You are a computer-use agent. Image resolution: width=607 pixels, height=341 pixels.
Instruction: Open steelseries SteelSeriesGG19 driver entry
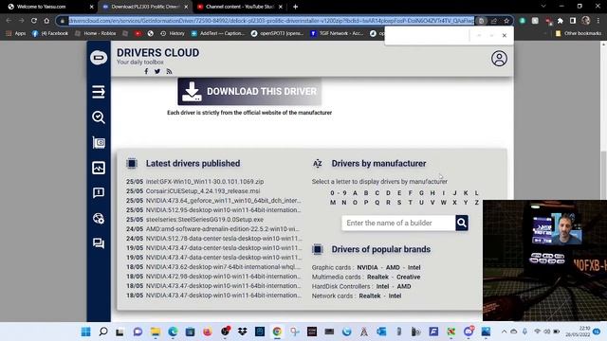coord(205,219)
